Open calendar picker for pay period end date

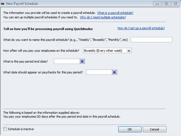[x=82, y=61]
